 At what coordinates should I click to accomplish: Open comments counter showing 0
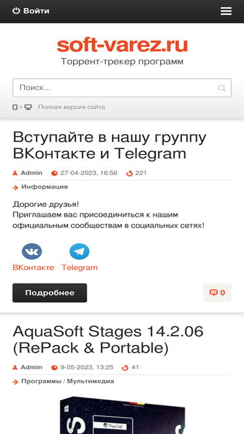217,293
